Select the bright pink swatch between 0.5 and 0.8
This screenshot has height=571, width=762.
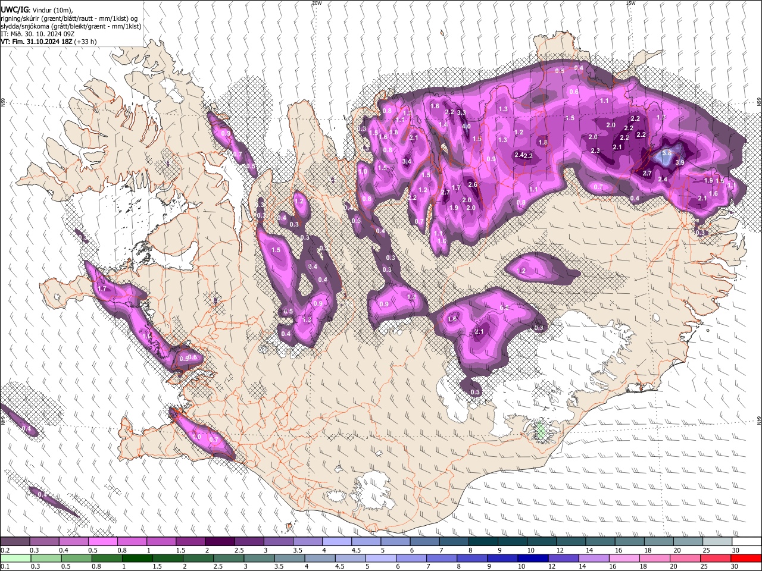[102, 542]
